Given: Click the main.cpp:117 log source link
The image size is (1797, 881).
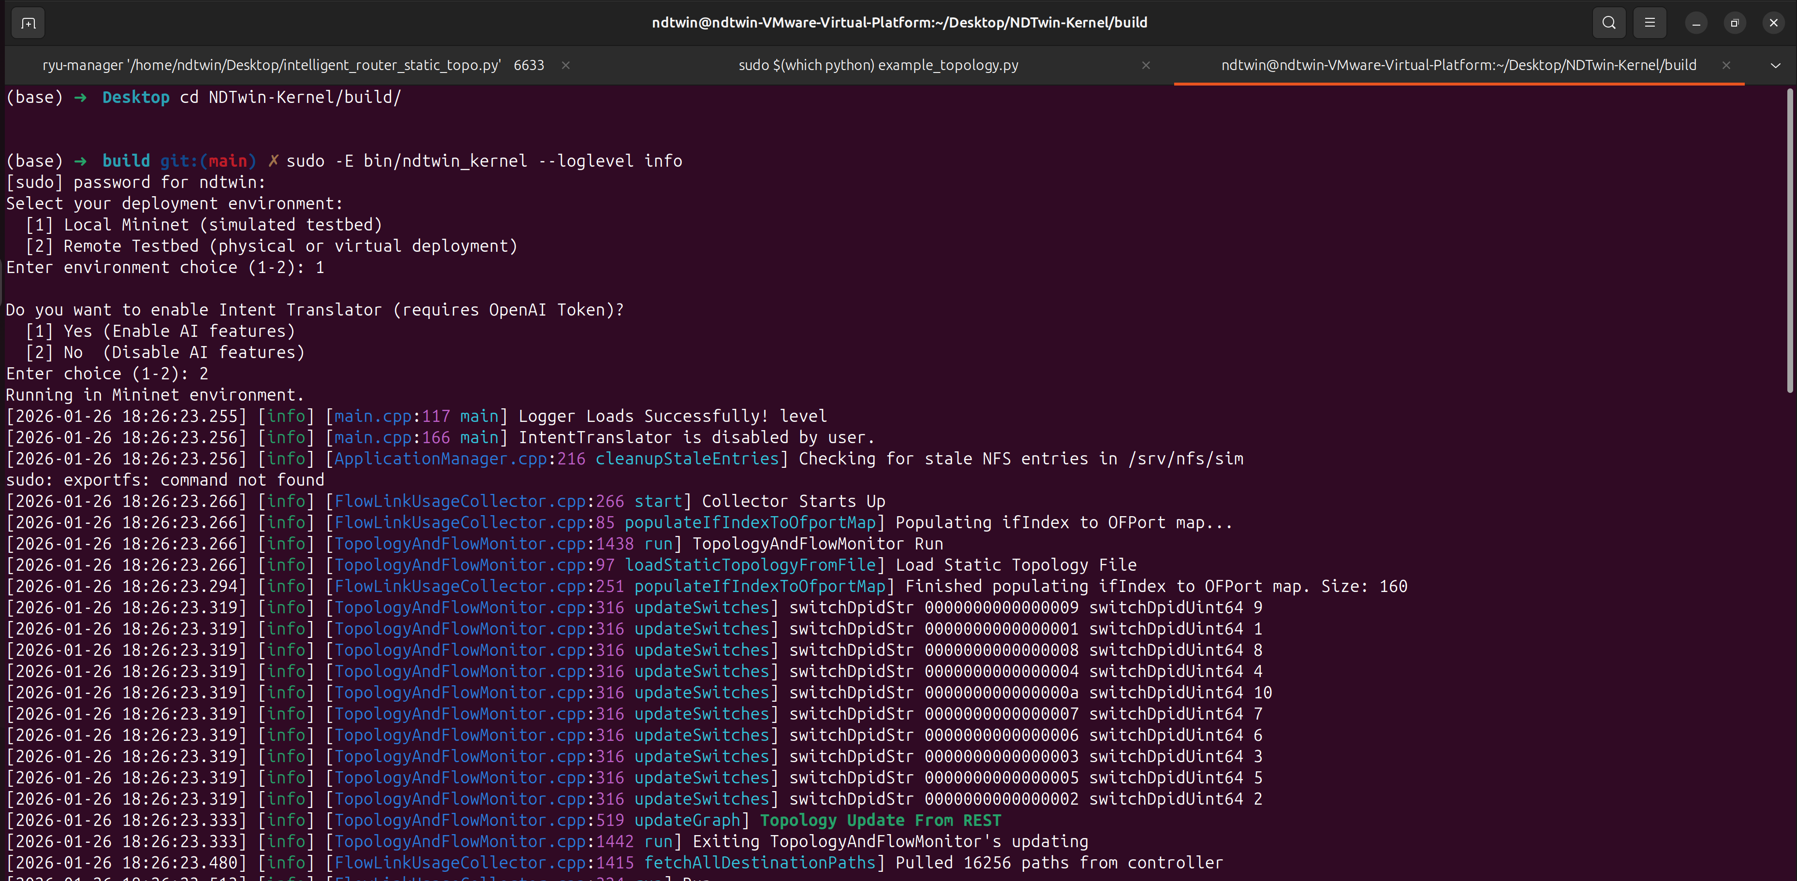Looking at the screenshot, I should pos(392,416).
